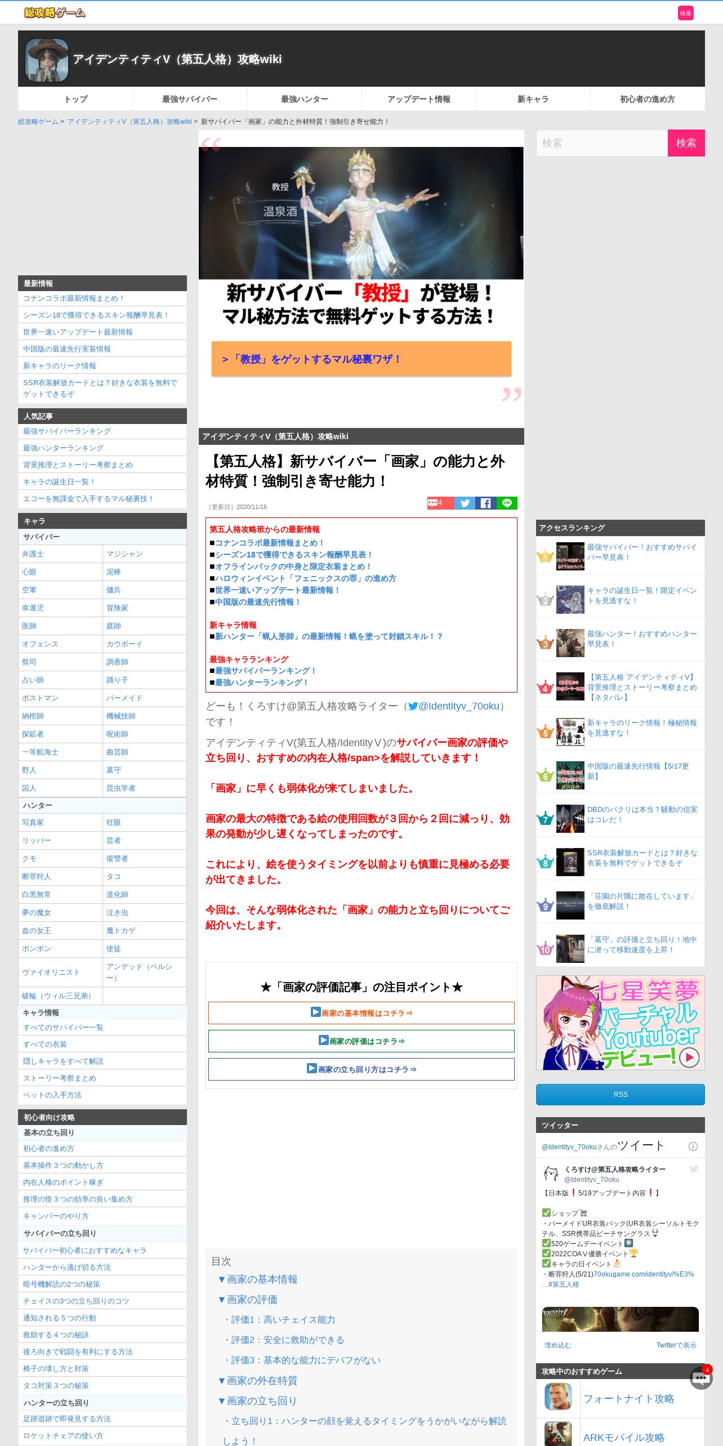Screen dimensions: 723x1446
Task: Click rank 1 crown thumbnail 最強サバイバー
Action: (x=570, y=556)
